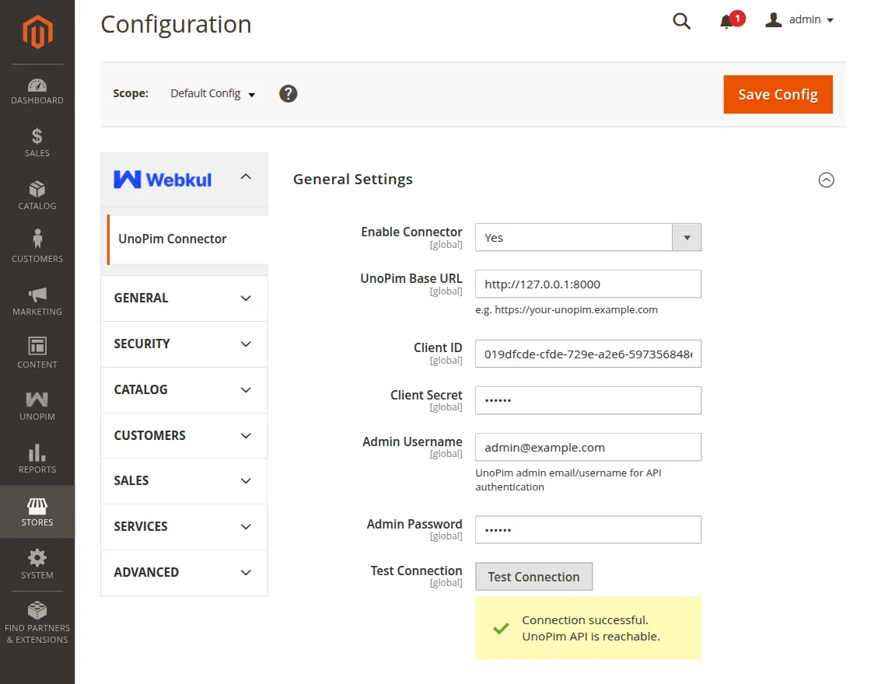Open the Marketing sidebar menu
The height and width of the screenshot is (684, 871).
(x=37, y=302)
